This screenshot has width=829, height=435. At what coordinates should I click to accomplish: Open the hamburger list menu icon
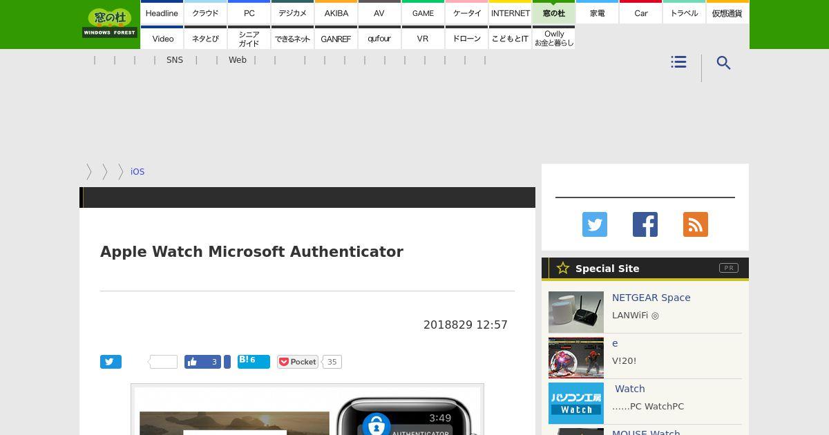(678, 62)
